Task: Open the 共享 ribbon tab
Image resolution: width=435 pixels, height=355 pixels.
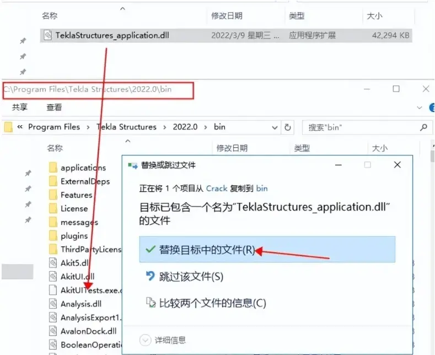Action: 20,107
